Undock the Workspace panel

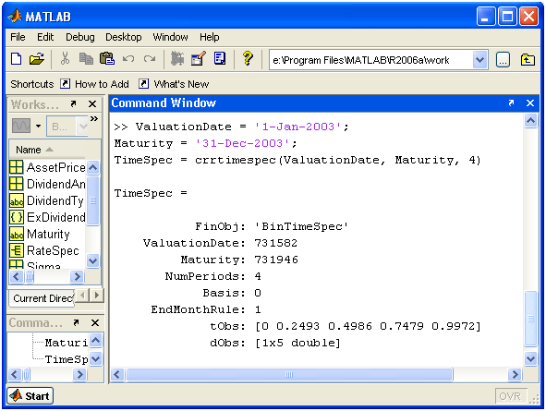[x=73, y=103]
